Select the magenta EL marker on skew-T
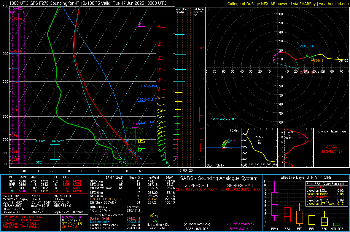 141,25
